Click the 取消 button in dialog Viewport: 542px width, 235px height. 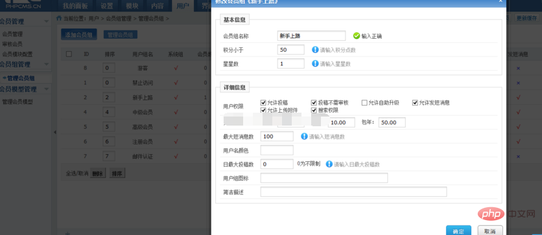(x=490, y=231)
